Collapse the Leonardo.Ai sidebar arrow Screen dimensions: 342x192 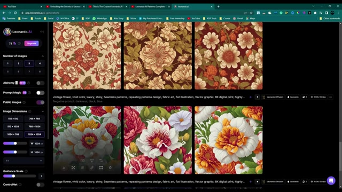42,32
